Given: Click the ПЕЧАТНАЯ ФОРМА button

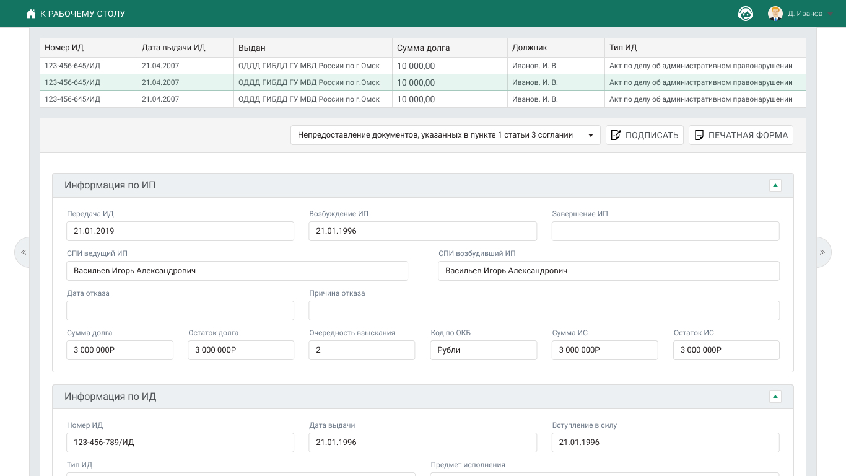Looking at the screenshot, I should click(x=741, y=135).
